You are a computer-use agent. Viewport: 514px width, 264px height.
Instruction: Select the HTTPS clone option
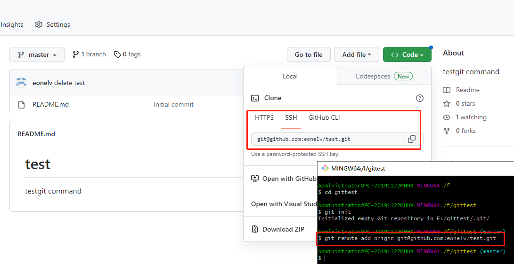point(264,117)
